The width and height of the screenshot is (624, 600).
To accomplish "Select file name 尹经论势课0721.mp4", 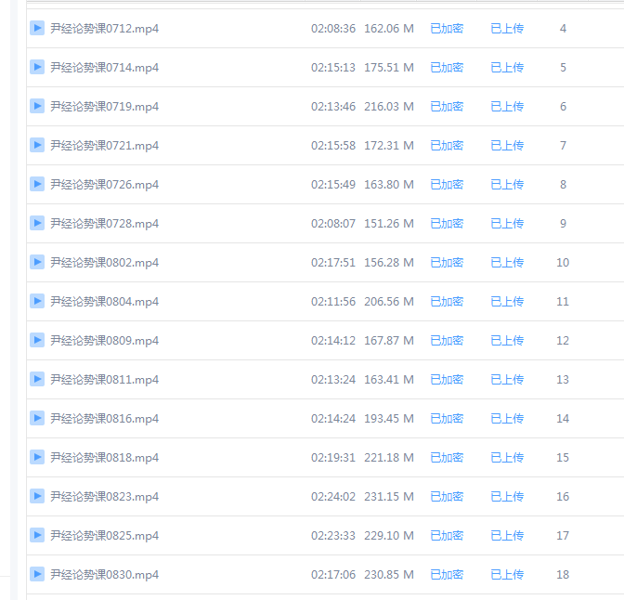I will click(x=104, y=146).
